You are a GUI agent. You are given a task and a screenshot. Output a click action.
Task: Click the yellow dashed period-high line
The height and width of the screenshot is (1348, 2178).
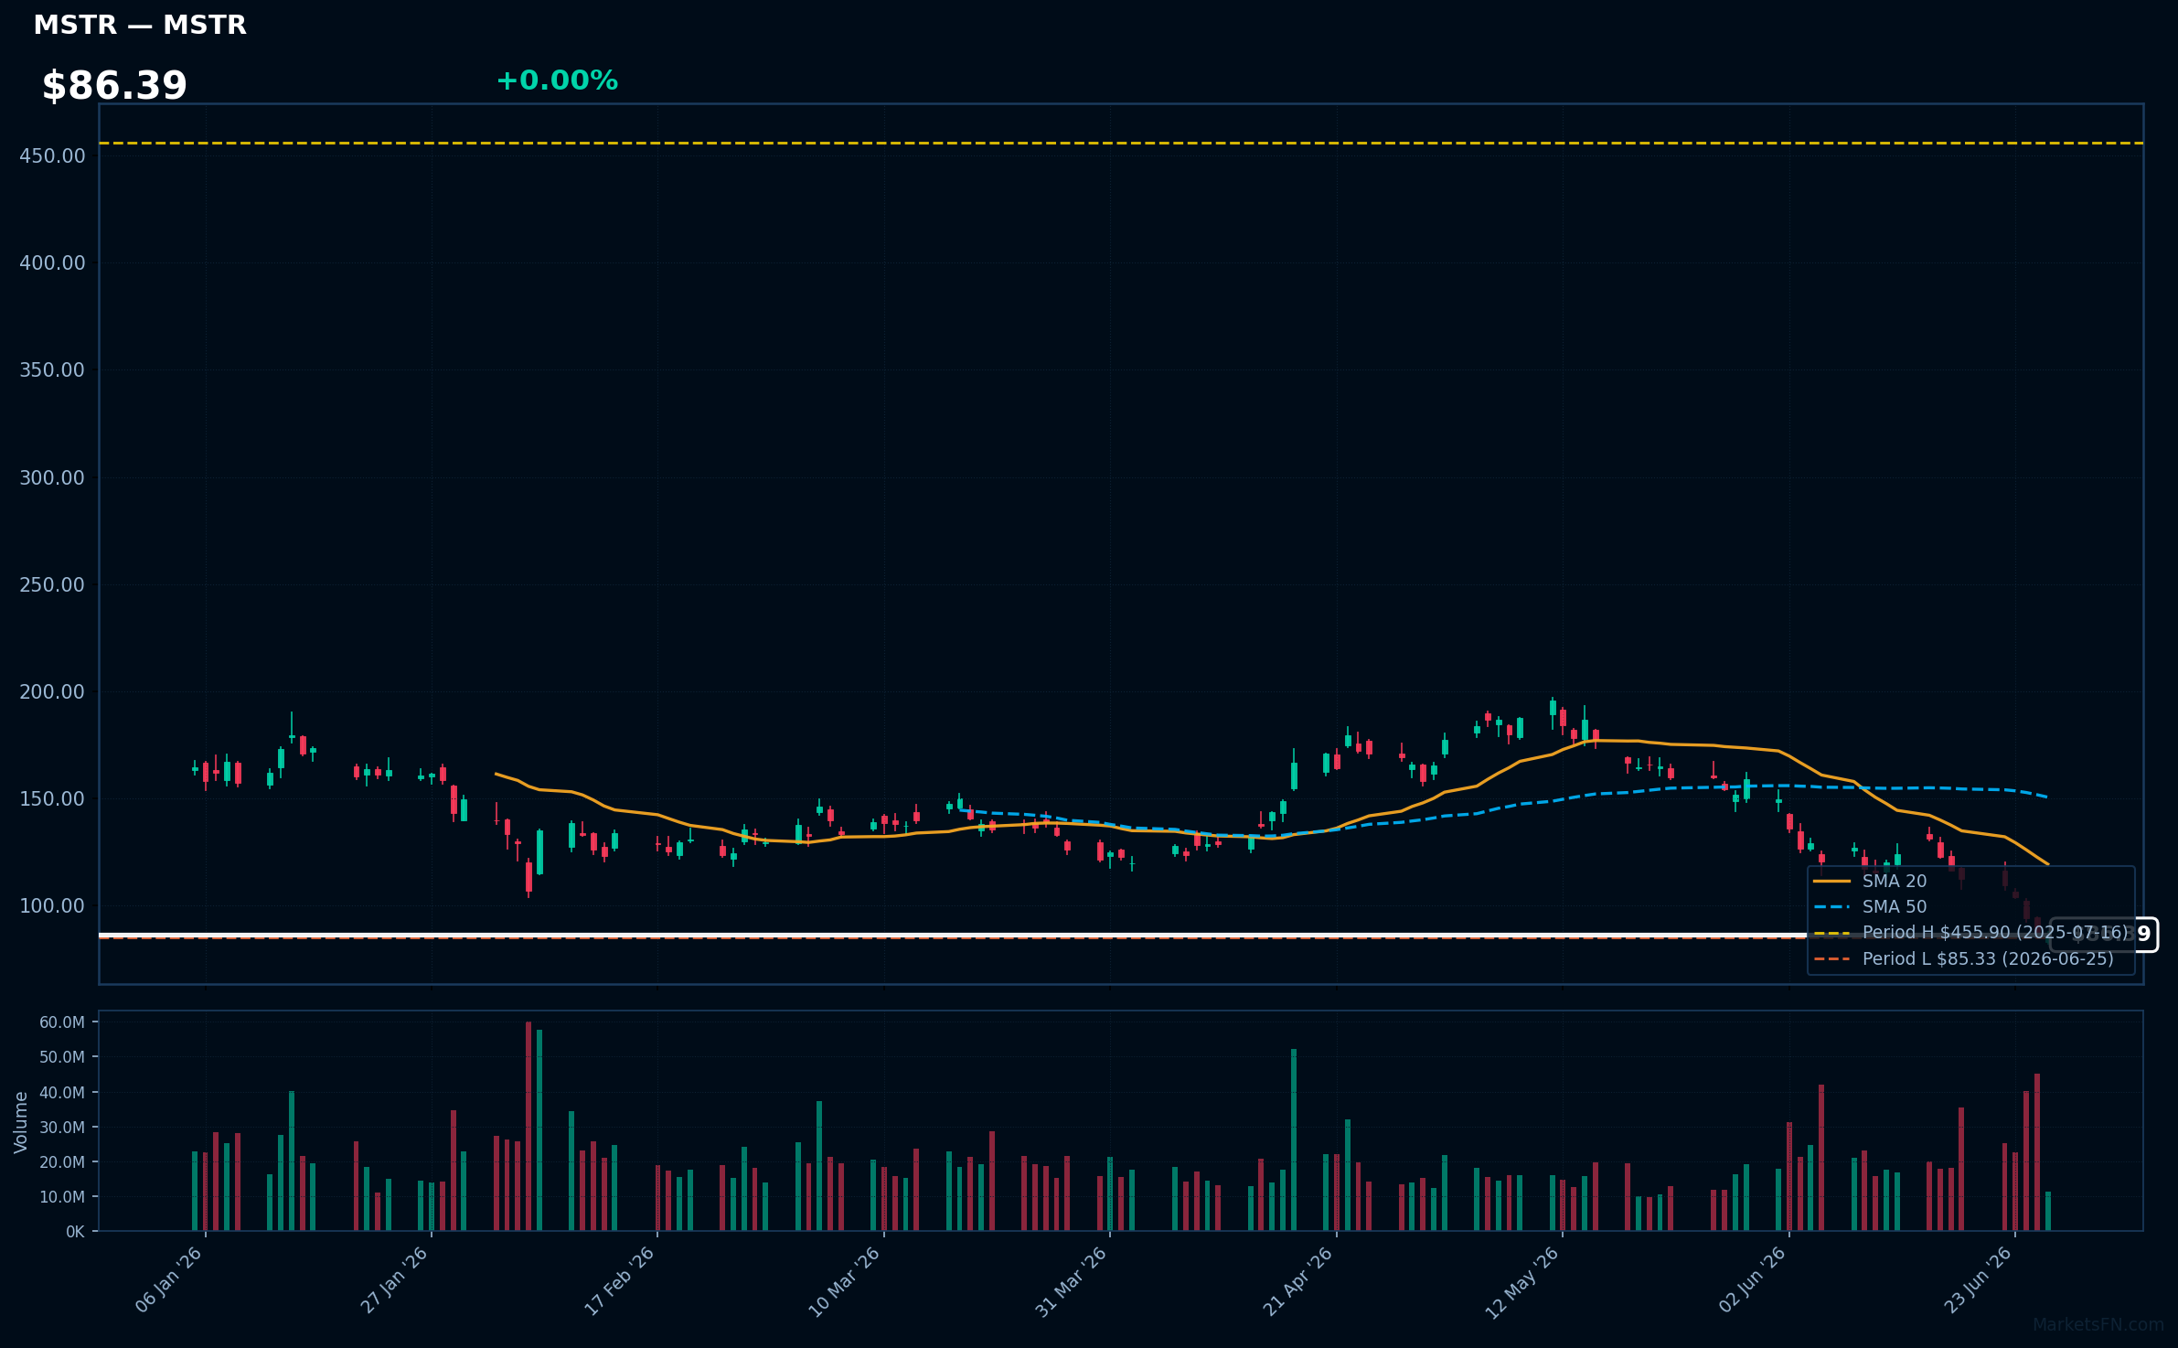(1121, 143)
